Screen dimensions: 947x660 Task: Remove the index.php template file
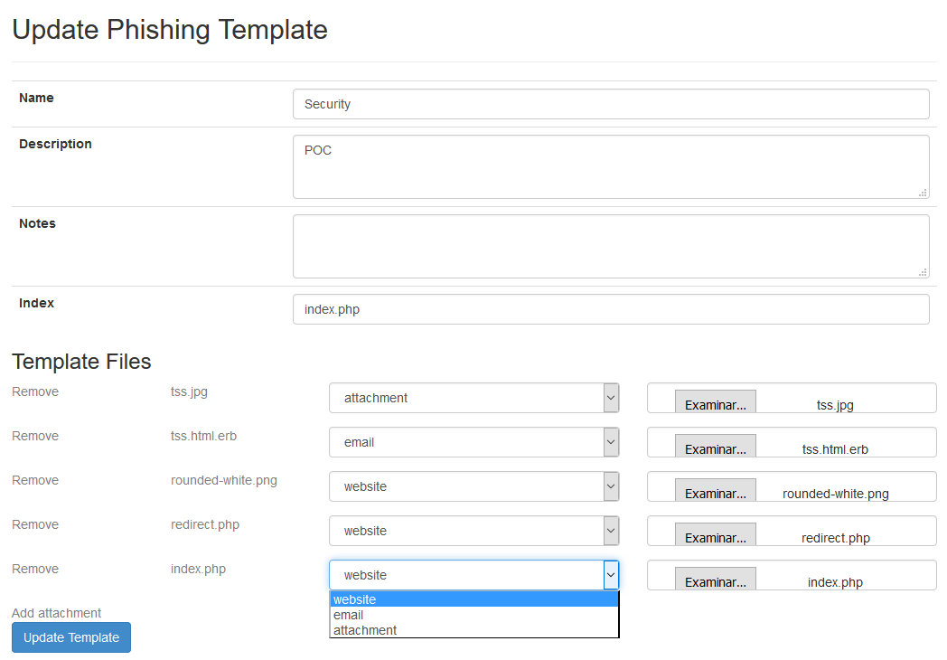(x=35, y=569)
